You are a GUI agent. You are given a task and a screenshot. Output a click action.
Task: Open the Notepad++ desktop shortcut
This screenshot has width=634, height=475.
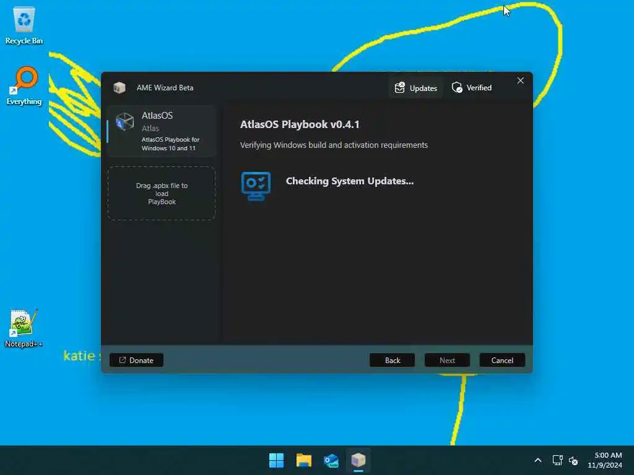click(24, 328)
